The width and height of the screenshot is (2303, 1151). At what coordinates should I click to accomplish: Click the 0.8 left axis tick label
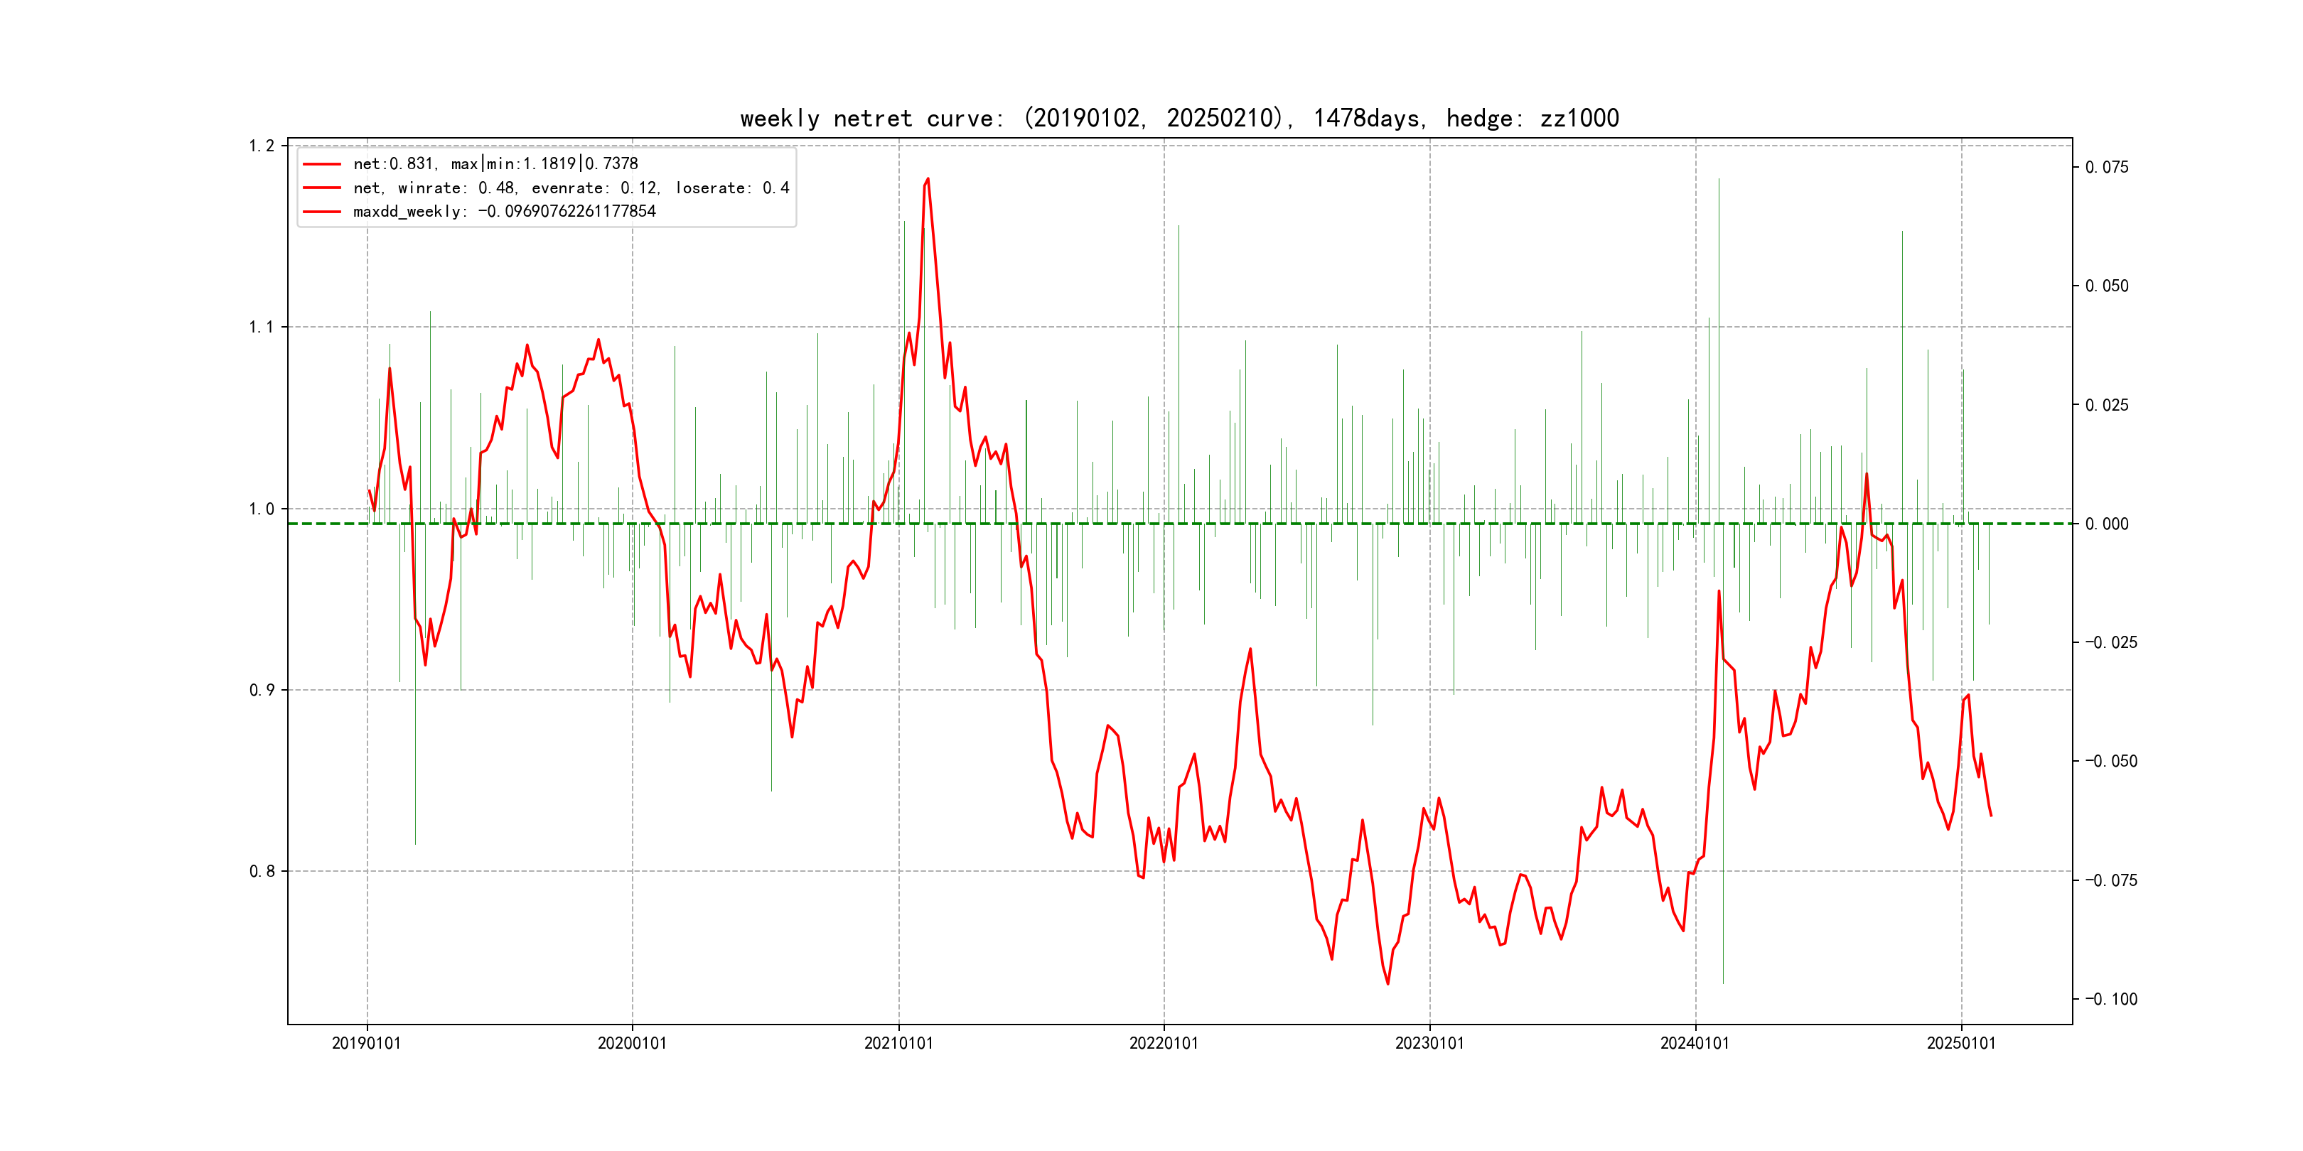pos(262,871)
